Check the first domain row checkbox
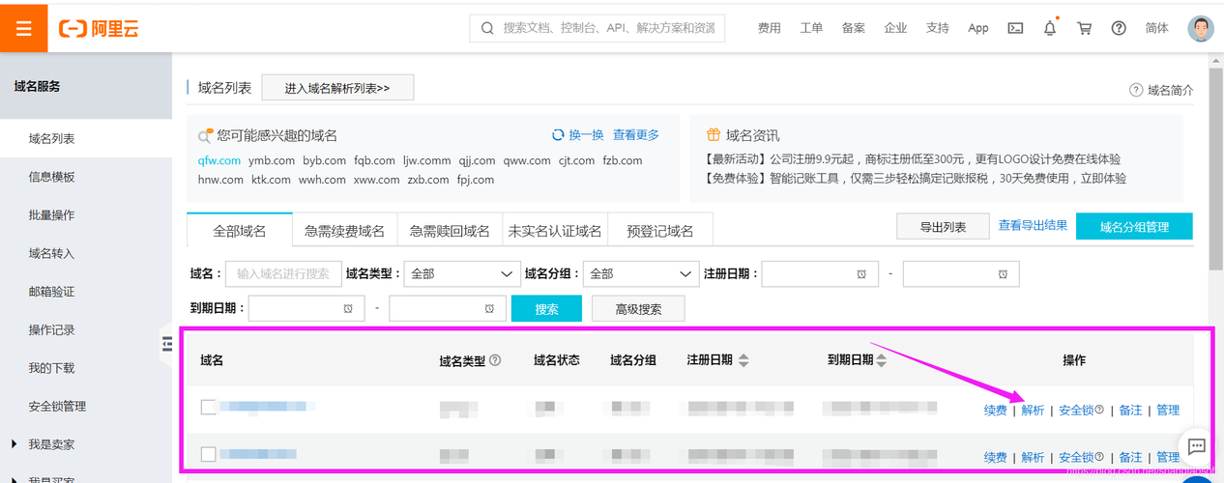 (208, 408)
